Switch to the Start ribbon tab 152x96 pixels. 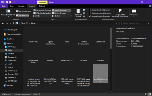point(12,6)
